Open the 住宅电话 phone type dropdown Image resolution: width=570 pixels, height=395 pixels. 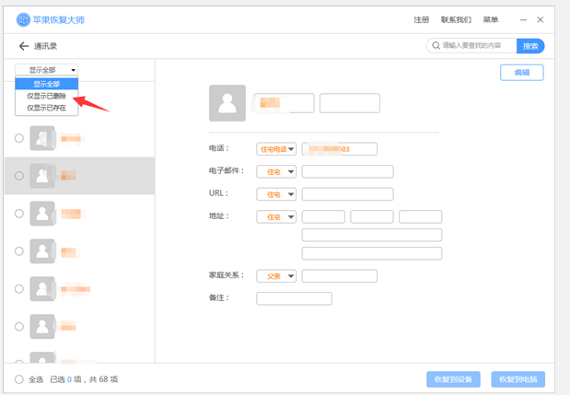coord(276,149)
